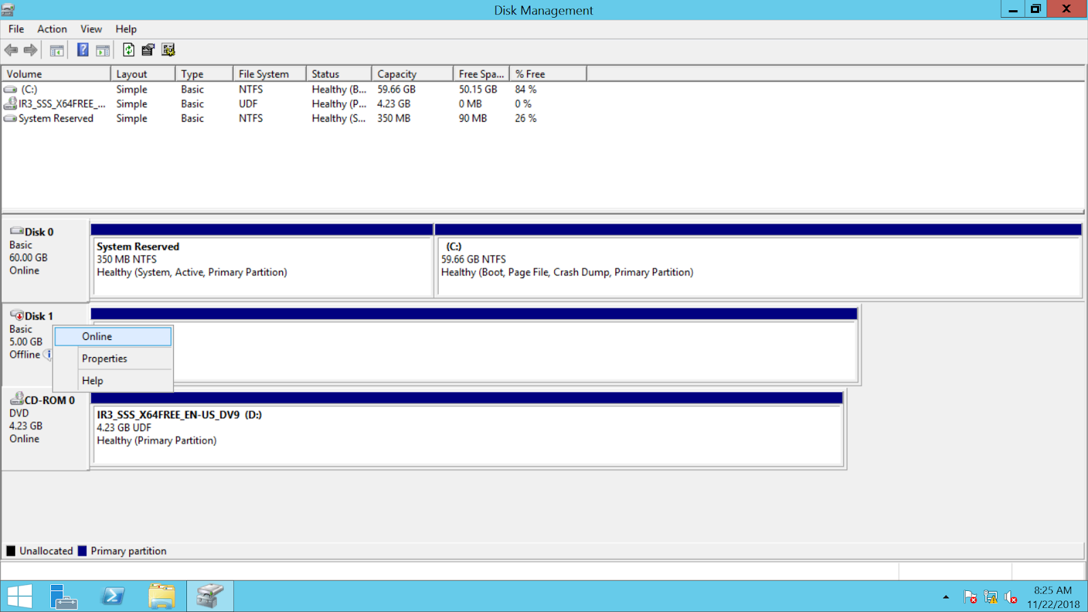Click the Disk 1 offline info icon
The image size is (1088, 612).
pyautogui.click(x=48, y=354)
